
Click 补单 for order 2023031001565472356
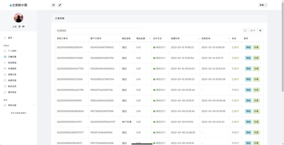[x=256, y=58]
